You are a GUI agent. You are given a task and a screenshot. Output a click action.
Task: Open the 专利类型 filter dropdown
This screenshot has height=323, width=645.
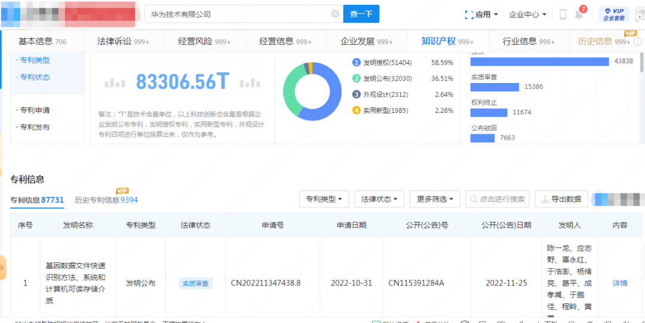(324, 199)
